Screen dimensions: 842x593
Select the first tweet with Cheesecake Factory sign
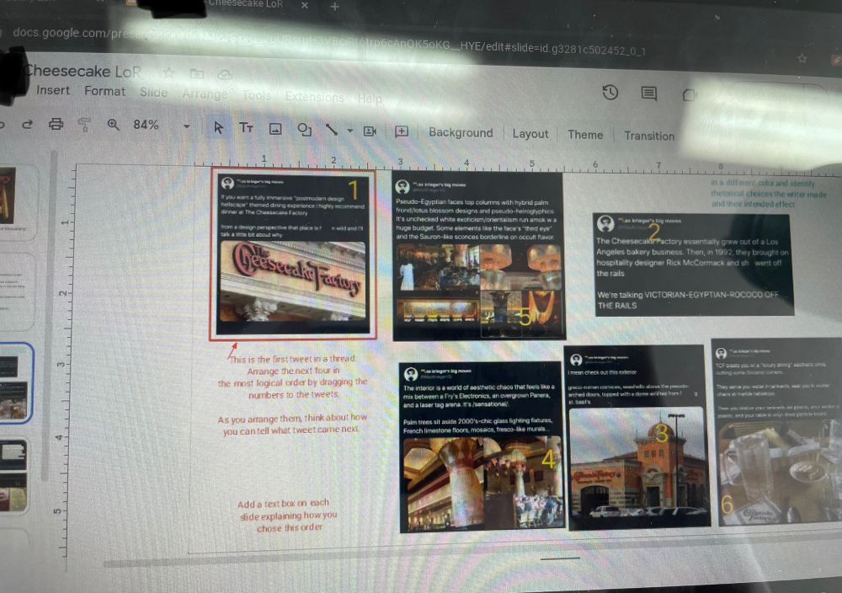point(293,254)
